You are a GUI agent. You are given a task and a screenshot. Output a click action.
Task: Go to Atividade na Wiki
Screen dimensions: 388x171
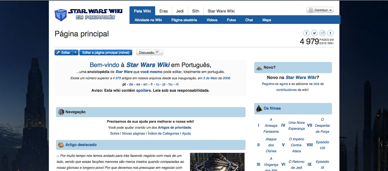[148, 20]
